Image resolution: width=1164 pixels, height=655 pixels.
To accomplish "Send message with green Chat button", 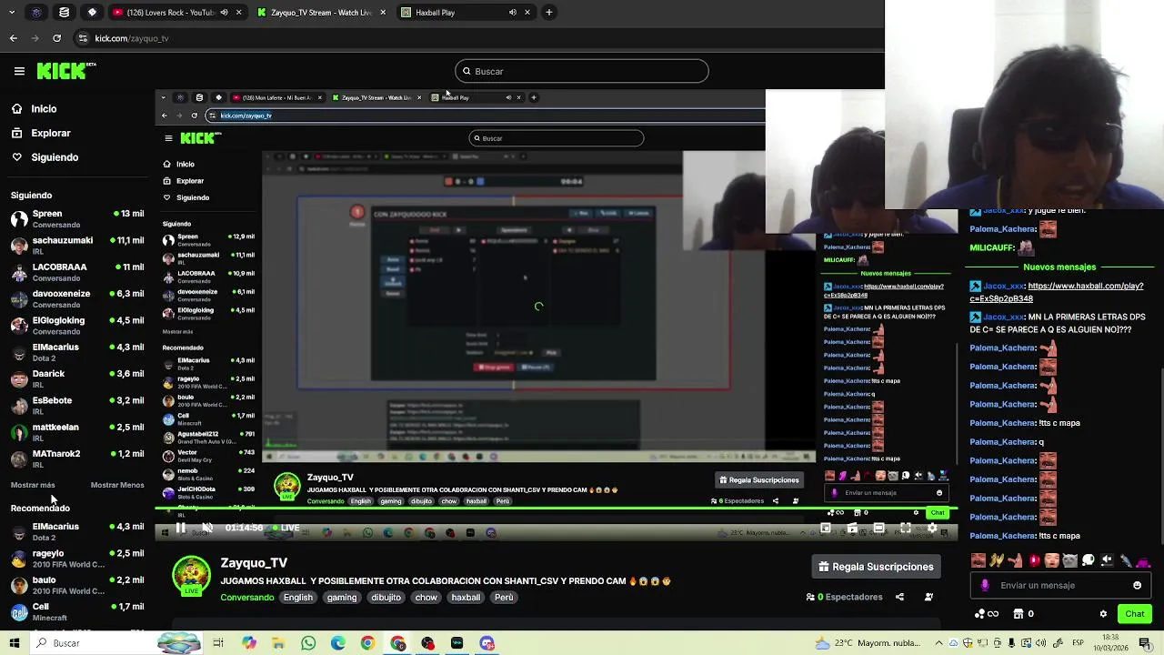I will tap(1134, 614).
